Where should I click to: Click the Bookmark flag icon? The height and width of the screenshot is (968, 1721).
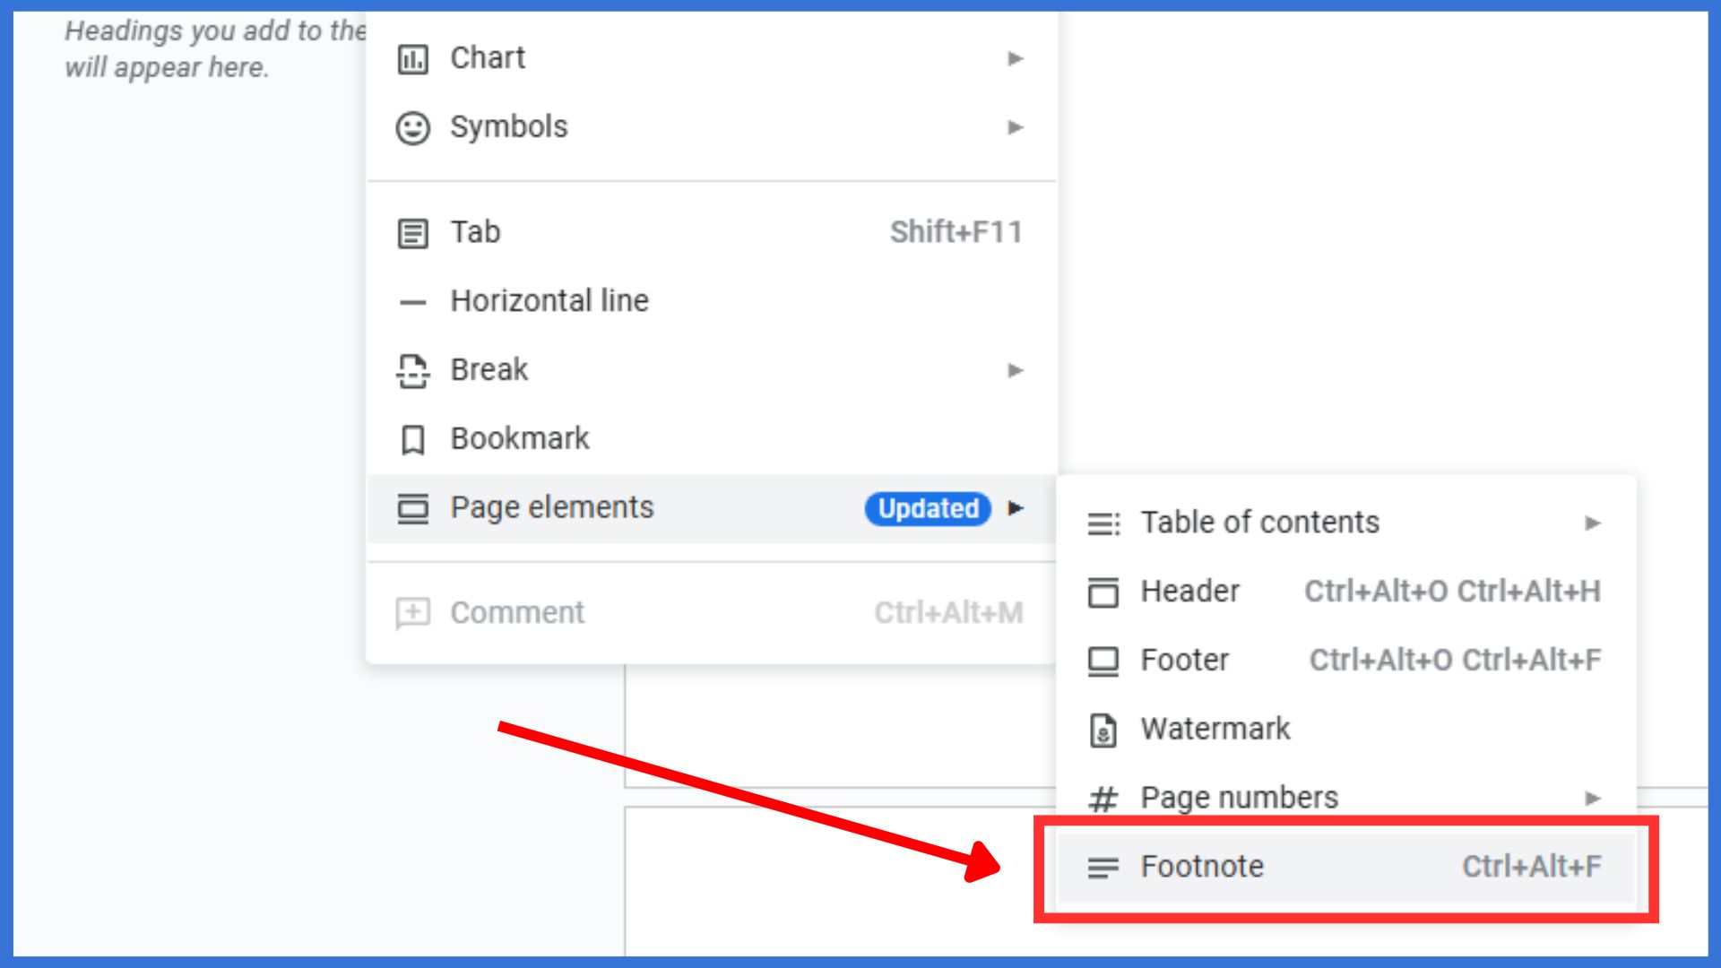pos(413,438)
